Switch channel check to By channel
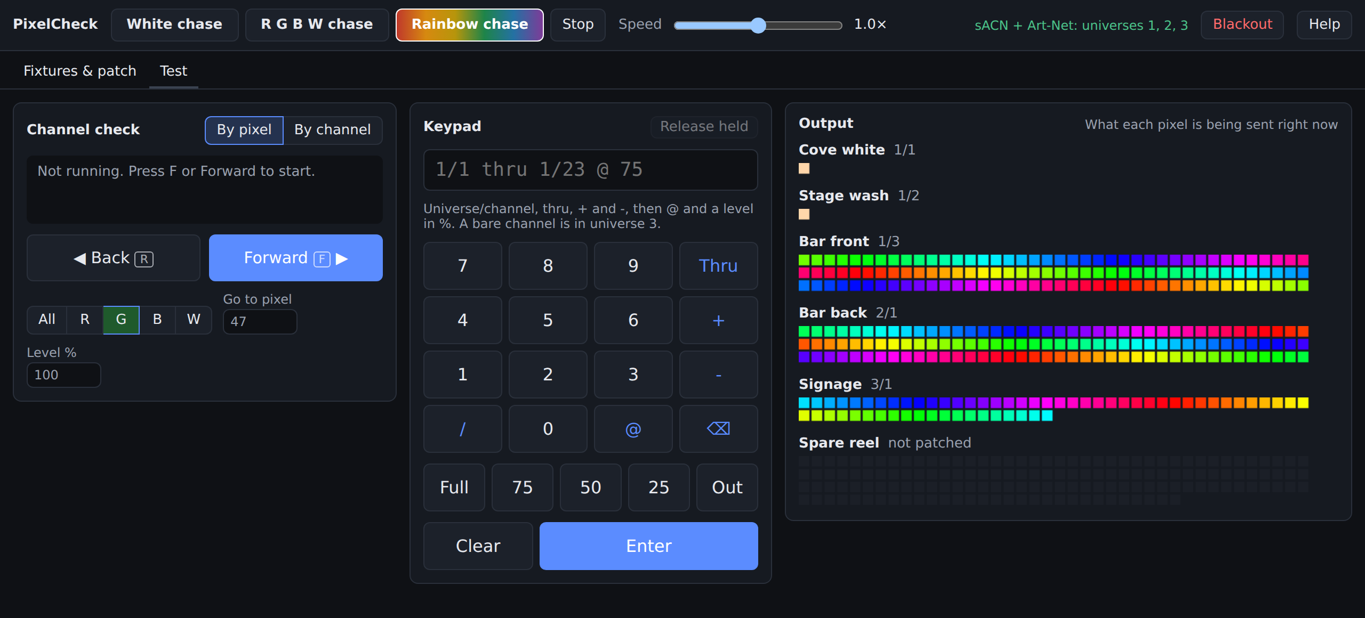The width and height of the screenshot is (1365, 618). click(332, 130)
